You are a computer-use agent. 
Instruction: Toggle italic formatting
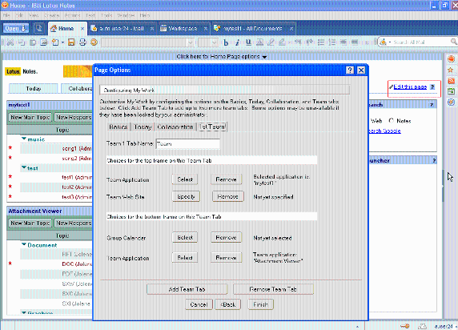(237, 42)
